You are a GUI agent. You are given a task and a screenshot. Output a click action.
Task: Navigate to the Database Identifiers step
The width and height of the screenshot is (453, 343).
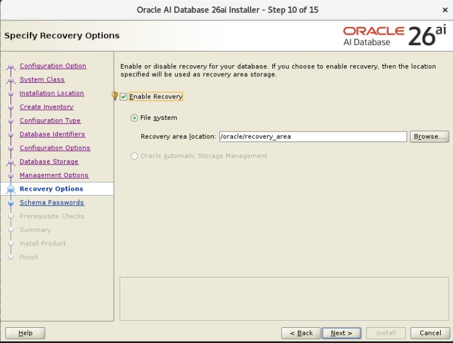(52, 134)
